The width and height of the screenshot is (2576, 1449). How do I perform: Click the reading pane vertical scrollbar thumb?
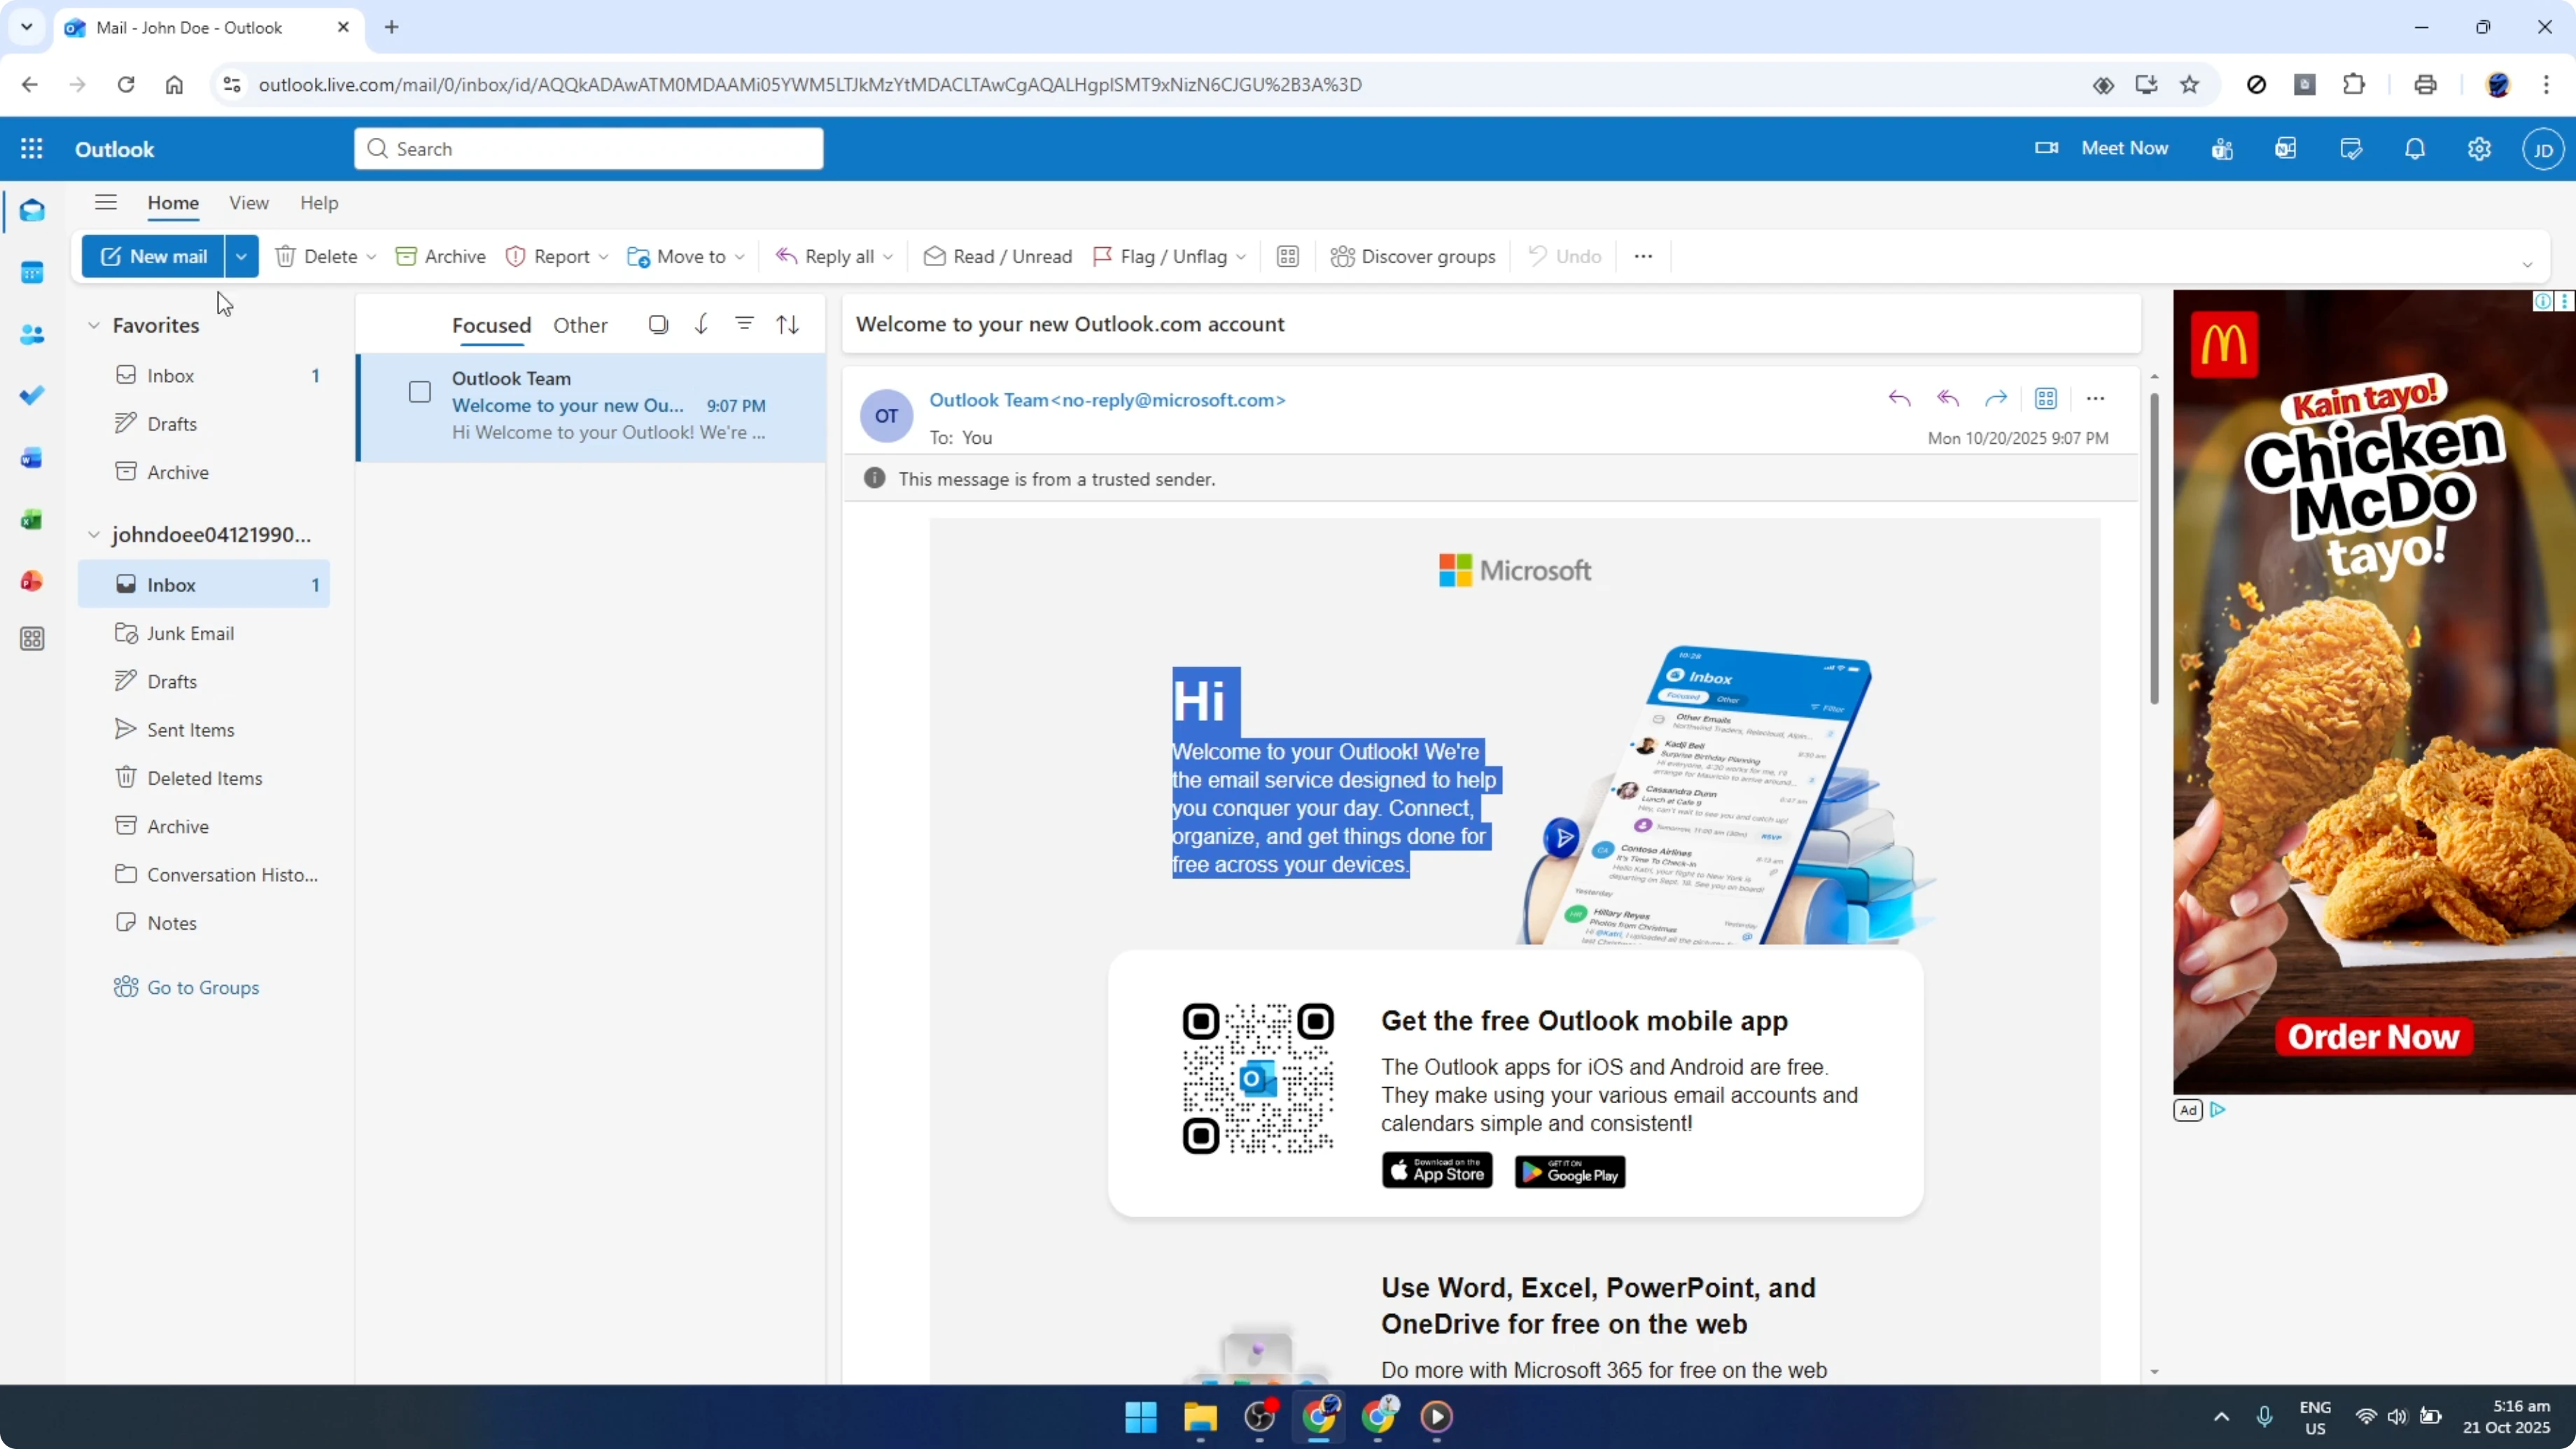2154,548
